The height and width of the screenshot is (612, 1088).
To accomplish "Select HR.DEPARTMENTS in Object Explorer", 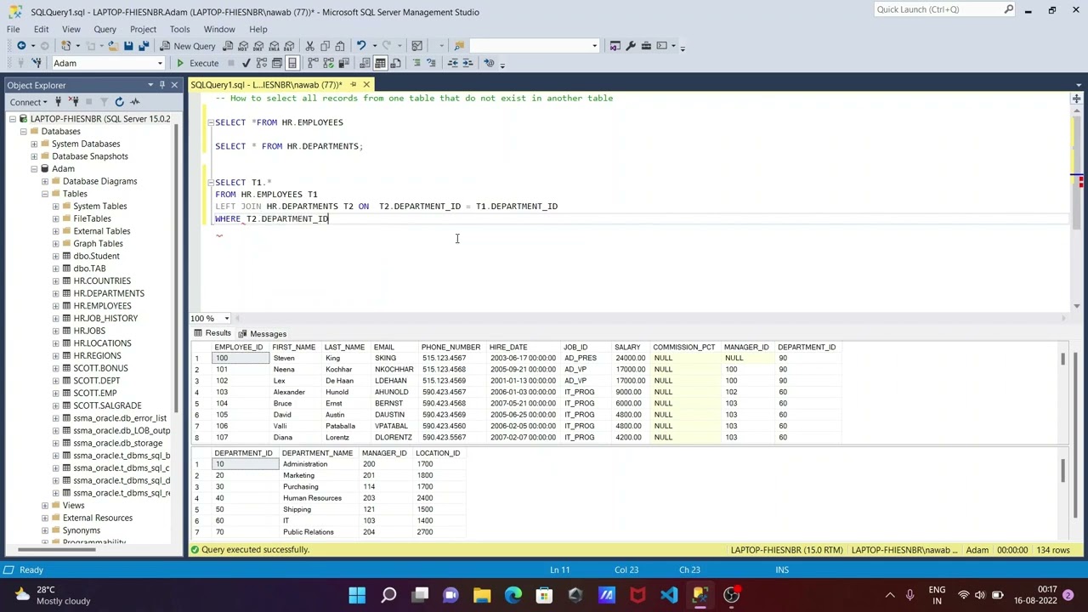I will (x=109, y=293).
